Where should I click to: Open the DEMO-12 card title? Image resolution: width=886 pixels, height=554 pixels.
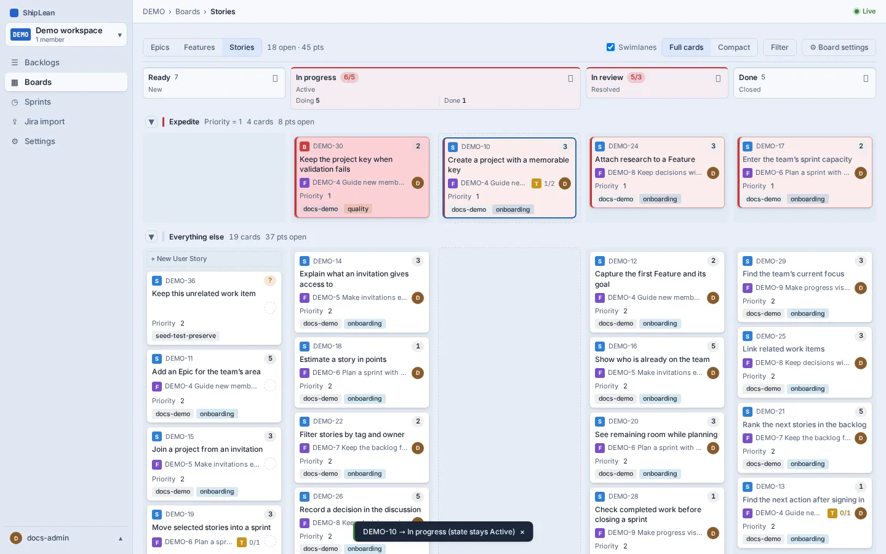650,279
